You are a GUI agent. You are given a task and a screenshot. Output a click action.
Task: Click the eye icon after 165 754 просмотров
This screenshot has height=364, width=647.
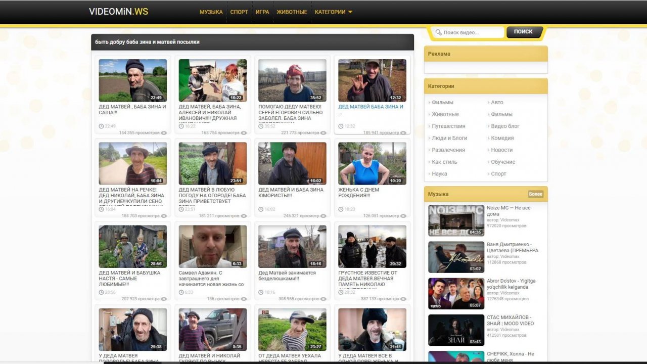[x=244, y=133]
